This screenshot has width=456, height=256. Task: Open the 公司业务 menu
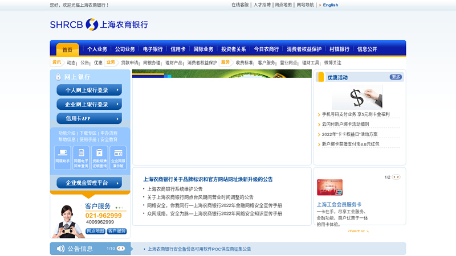pos(125,49)
